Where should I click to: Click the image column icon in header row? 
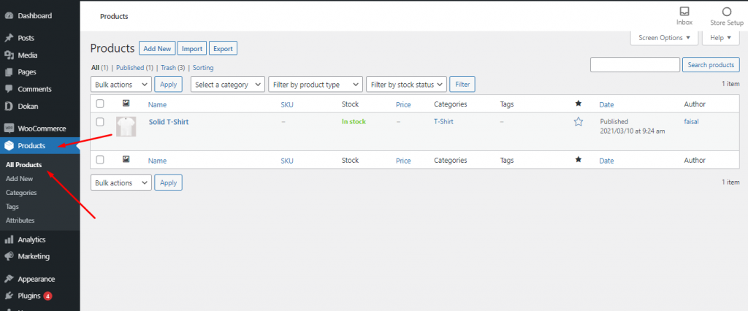coord(126,103)
